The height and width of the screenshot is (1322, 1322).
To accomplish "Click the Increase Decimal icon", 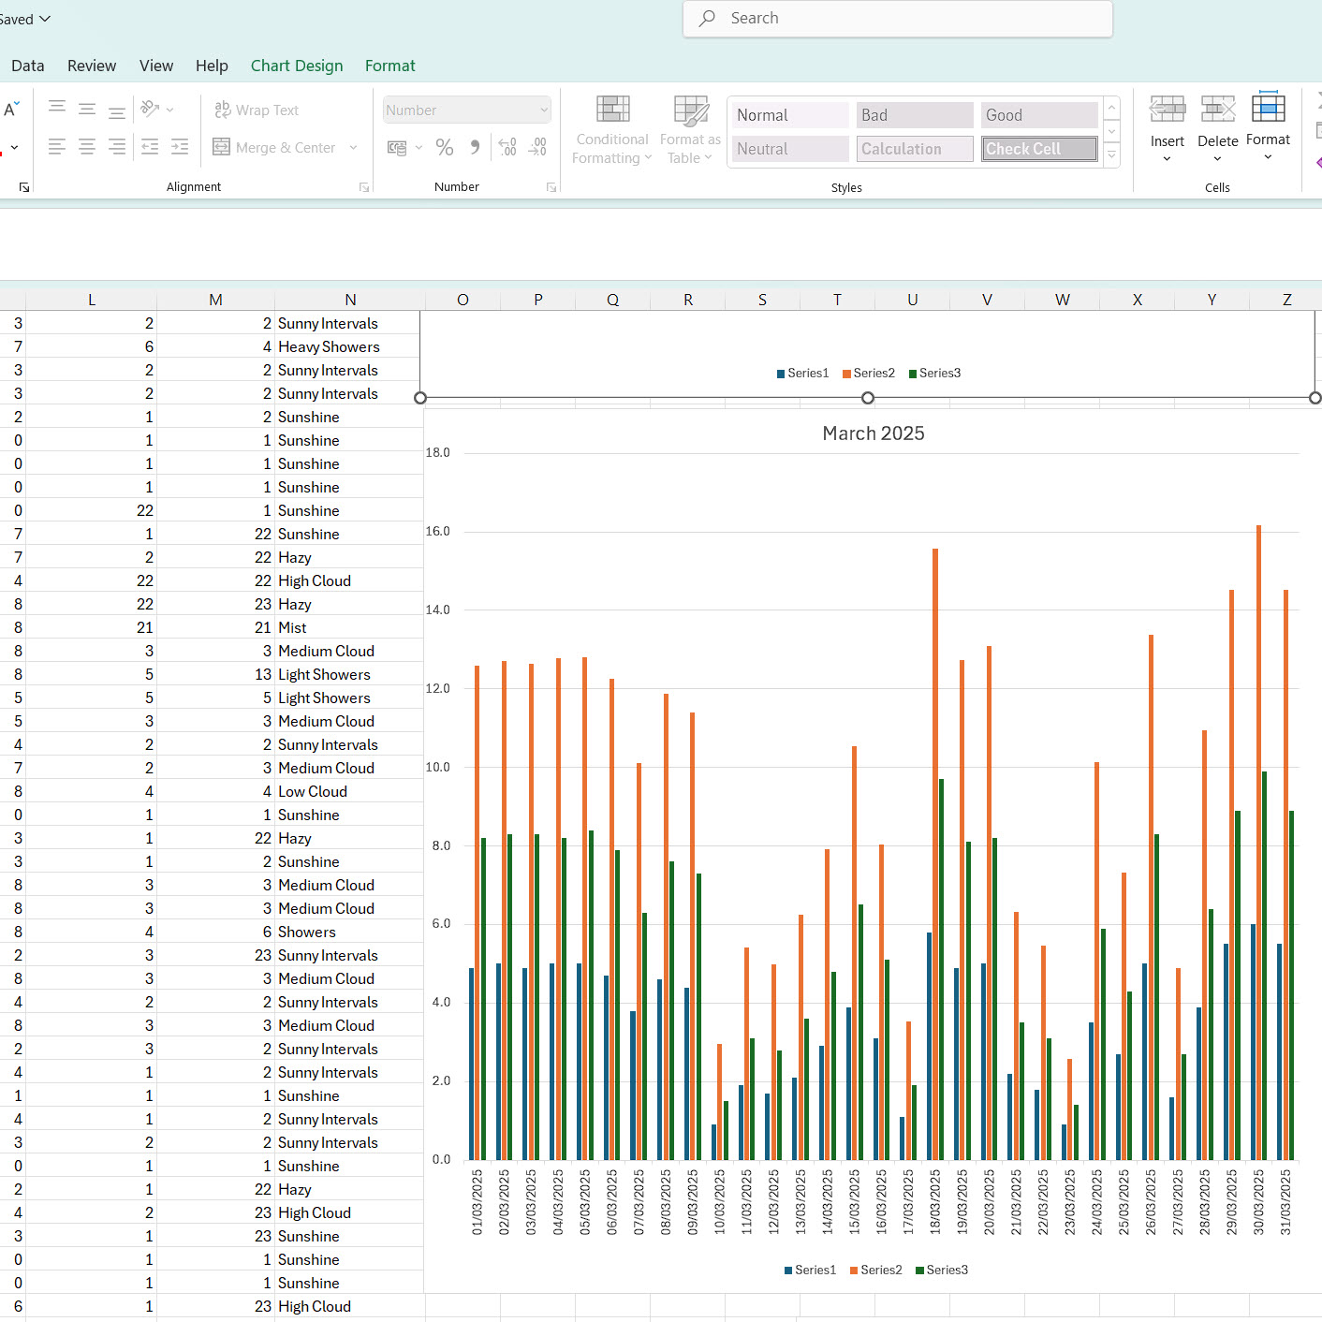I will point(507,147).
